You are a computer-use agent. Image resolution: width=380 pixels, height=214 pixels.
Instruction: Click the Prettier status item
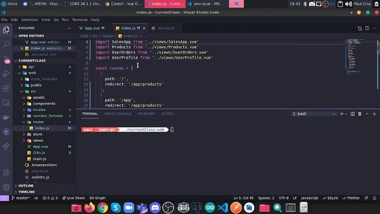pyautogui.click(x=351, y=198)
